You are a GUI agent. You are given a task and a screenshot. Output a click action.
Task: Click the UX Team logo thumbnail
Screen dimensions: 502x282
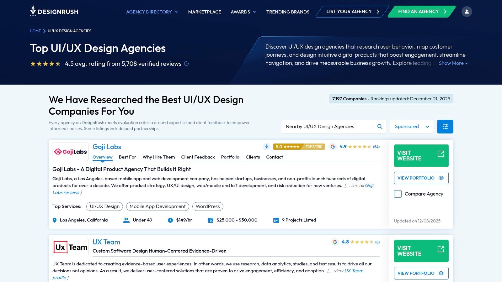tap(70, 247)
